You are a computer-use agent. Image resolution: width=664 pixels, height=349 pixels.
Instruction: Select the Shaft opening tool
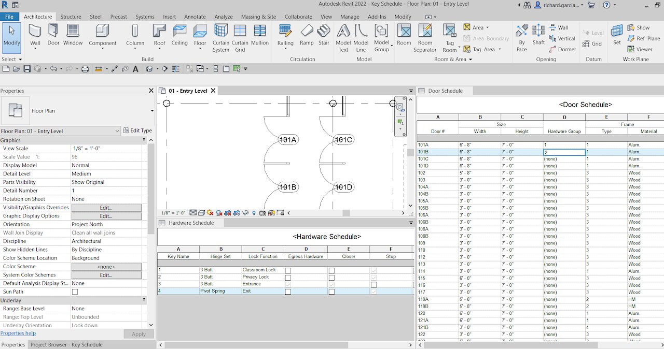point(538,35)
